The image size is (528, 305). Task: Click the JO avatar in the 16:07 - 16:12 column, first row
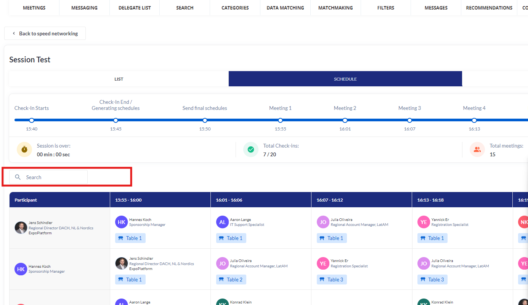tap(323, 222)
